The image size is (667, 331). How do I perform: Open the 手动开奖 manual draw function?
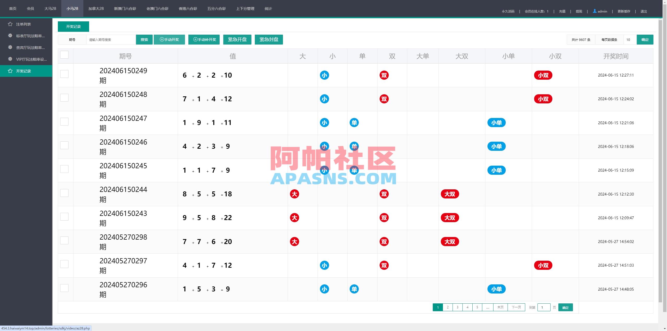(169, 40)
